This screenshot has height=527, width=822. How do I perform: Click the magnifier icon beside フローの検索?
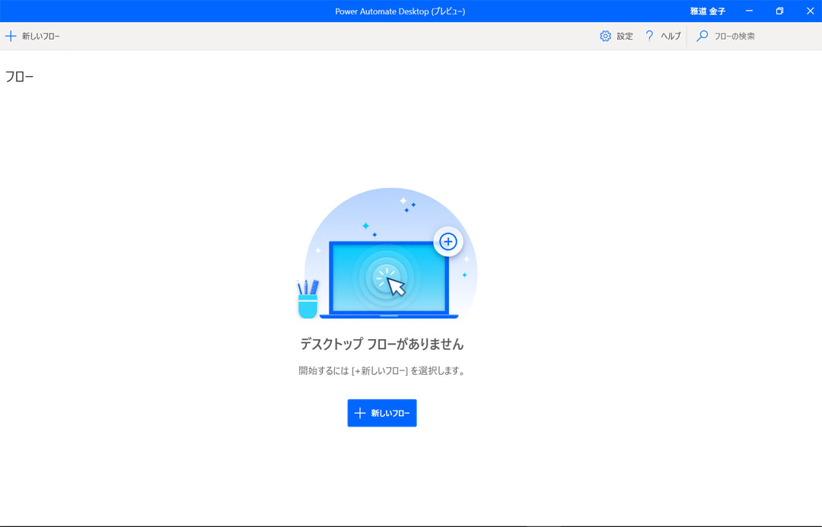point(702,37)
